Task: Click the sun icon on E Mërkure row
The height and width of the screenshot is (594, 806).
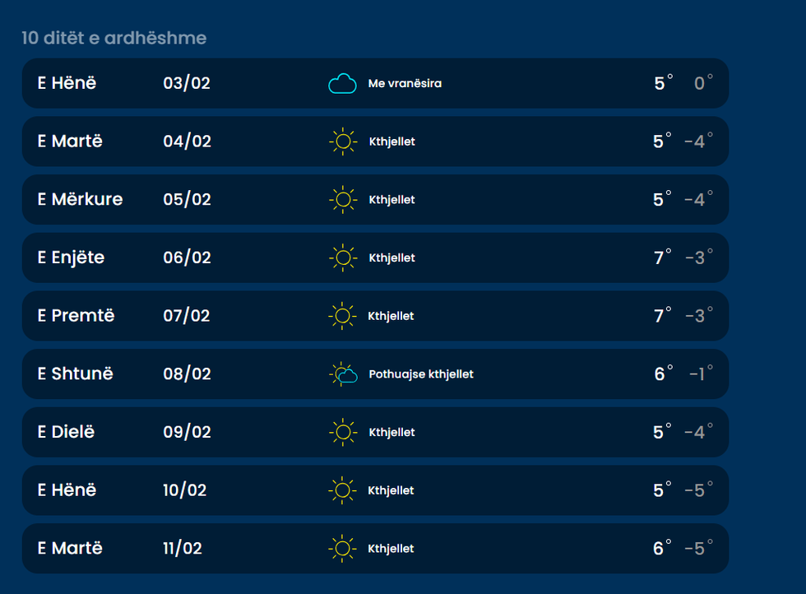Action: click(342, 200)
